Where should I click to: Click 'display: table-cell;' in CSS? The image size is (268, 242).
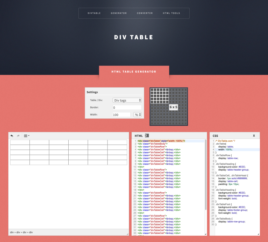click(228, 181)
